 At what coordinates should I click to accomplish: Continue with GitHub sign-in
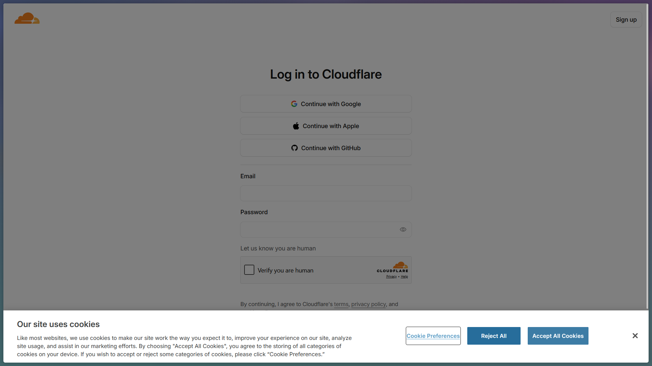point(326,148)
